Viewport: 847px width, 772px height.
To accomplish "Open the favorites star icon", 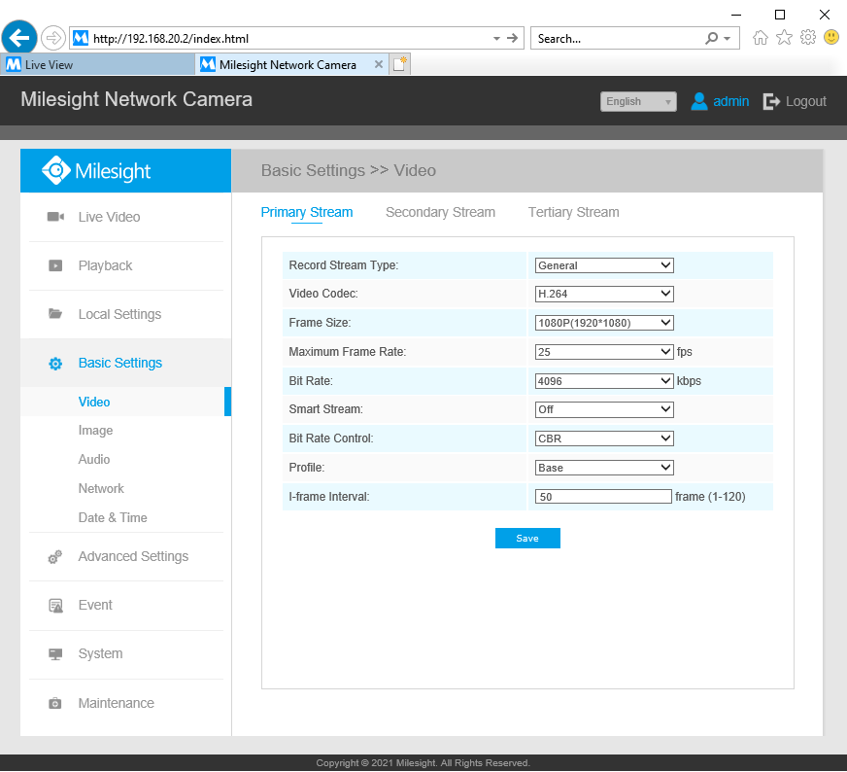I will point(784,38).
